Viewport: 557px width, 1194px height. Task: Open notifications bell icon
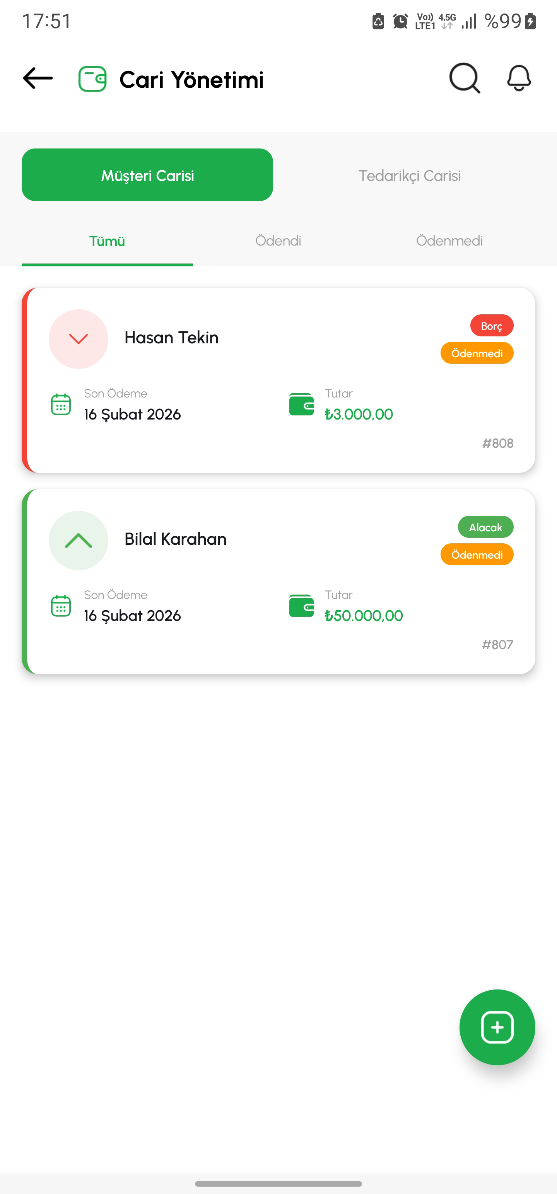518,78
